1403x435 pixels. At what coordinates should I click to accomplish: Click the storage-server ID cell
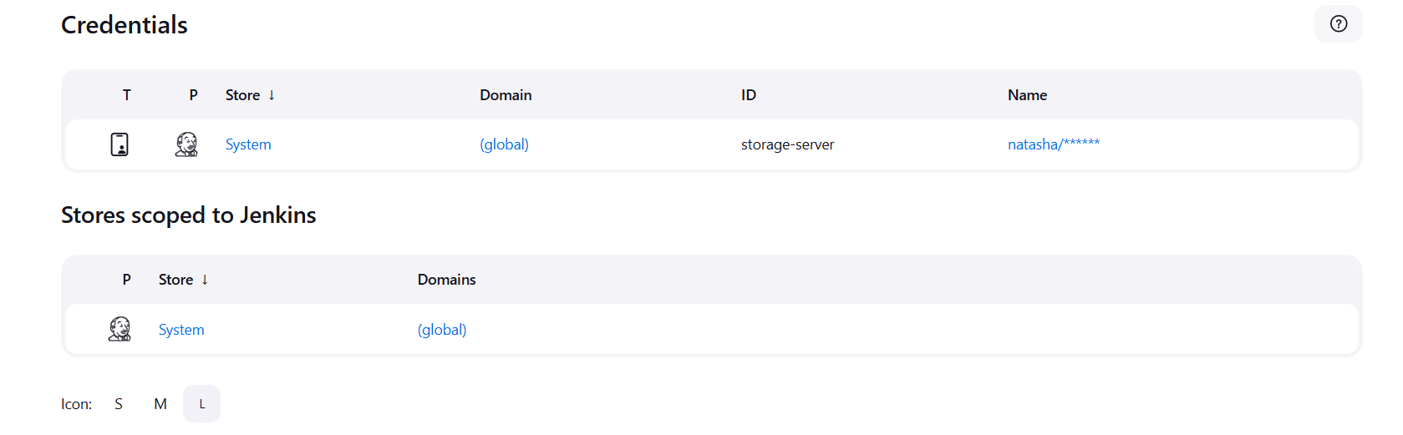787,144
